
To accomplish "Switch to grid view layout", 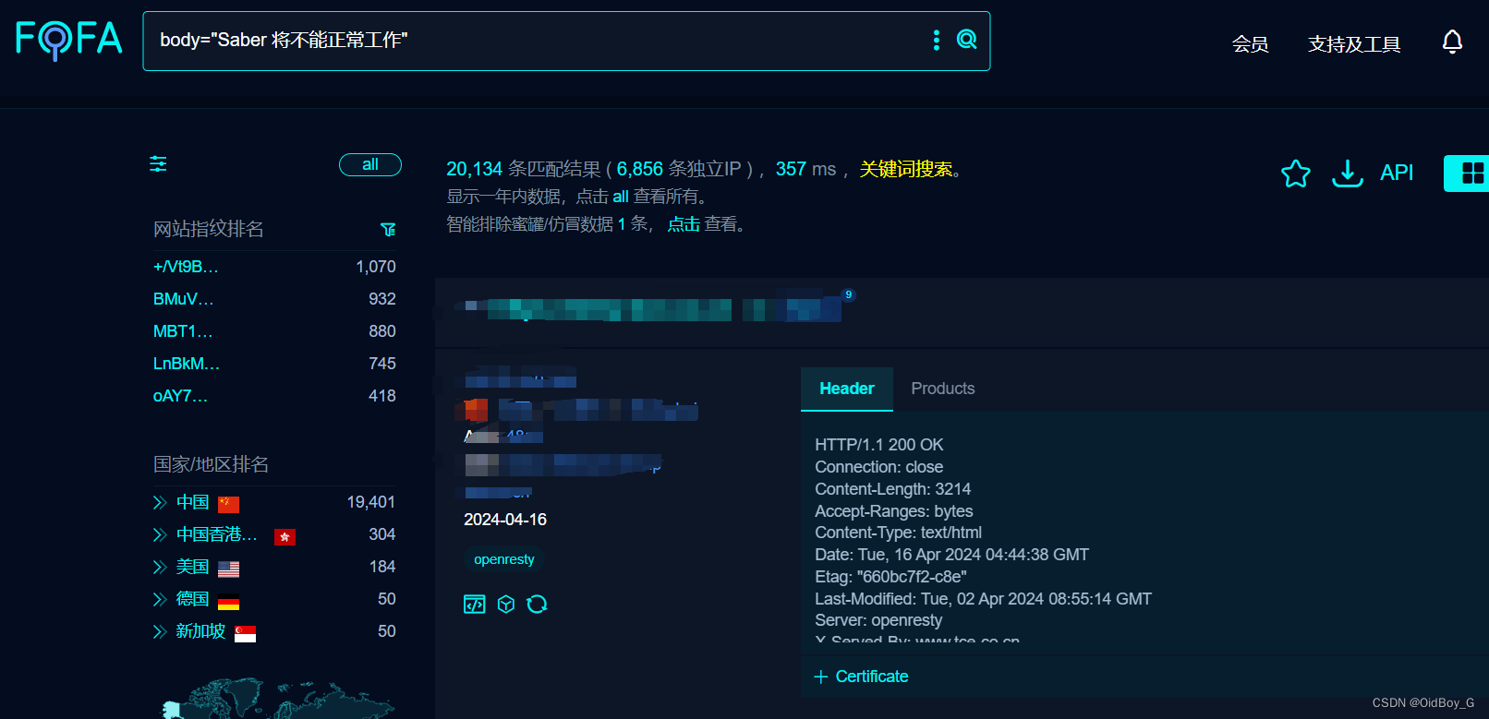I will (x=1472, y=173).
